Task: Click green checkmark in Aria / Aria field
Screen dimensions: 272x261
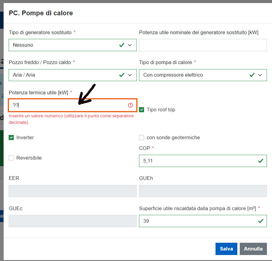Action: [x=122, y=75]
